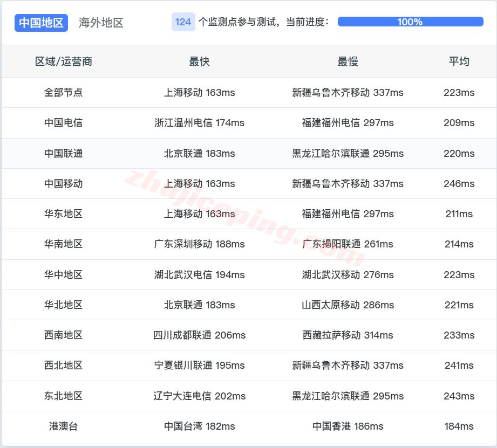
Task: Click 黑龙江哈尔滨联通 295ms in 东北地区 row
Action: pyautogui.click(x=348, y=396)
